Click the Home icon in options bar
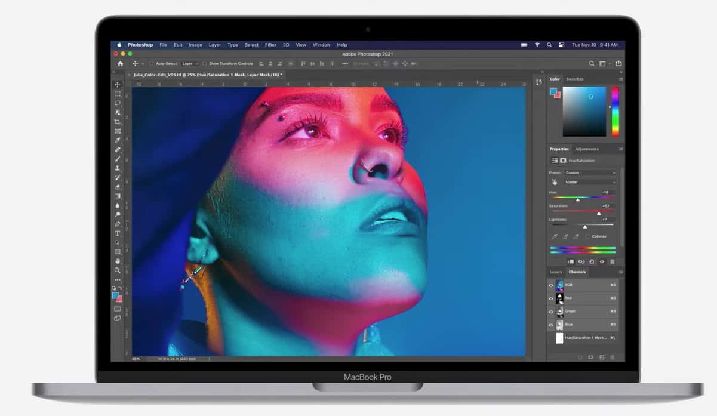Image resolution: width=717 pixels, height=416 pixels. [120, 63]
